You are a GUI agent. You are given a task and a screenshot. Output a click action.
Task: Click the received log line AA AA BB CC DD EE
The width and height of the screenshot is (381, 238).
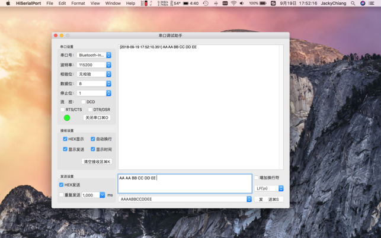158,47
